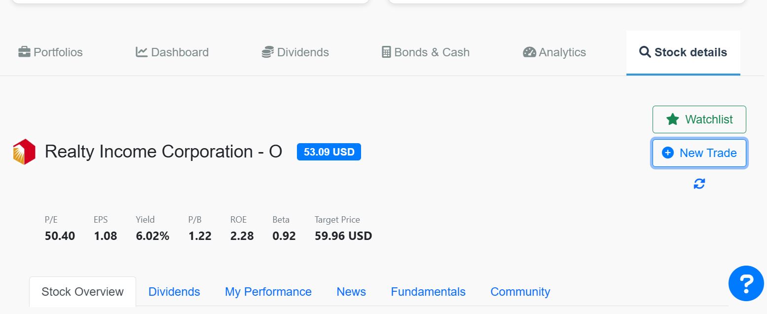Click the plus circle icon in New Trade
The image size is (767, 314).
click(x=667, y=153)
